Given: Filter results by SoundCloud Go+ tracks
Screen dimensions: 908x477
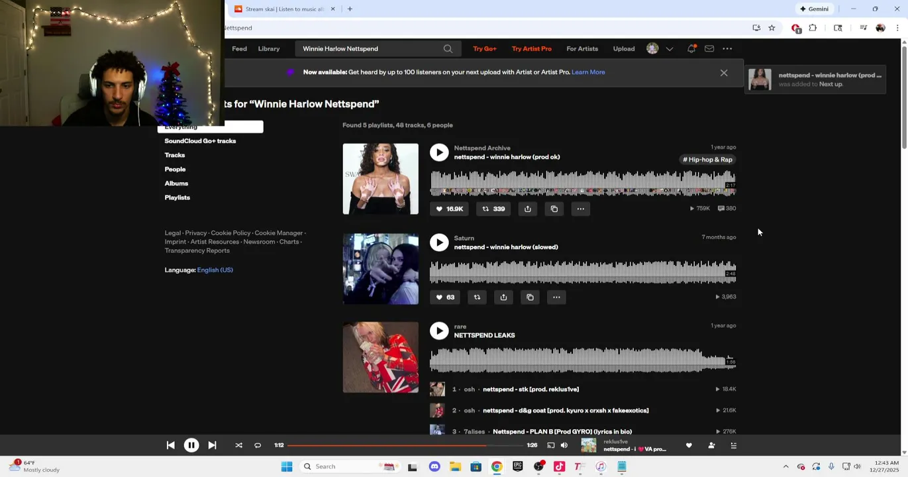Looking at the screenshot, I should (x=200, y=141).
